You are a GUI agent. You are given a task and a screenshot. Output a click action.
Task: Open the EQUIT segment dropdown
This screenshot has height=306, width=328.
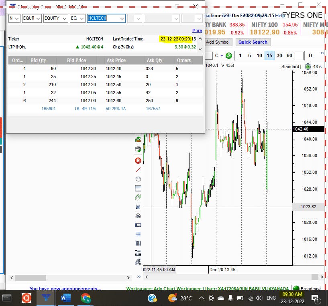[x=32, y=18]
